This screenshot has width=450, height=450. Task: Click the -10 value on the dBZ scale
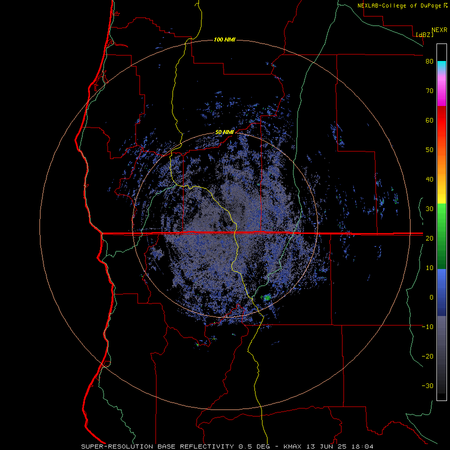427,326
